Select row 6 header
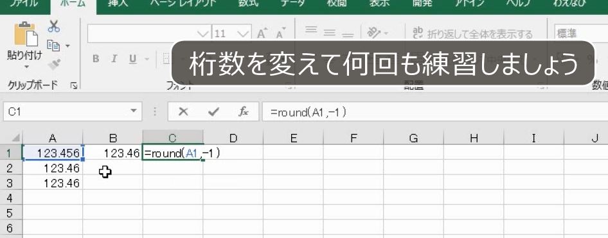Screen dimensions: 608x238 pyautogui.click(x=11, y=228)
